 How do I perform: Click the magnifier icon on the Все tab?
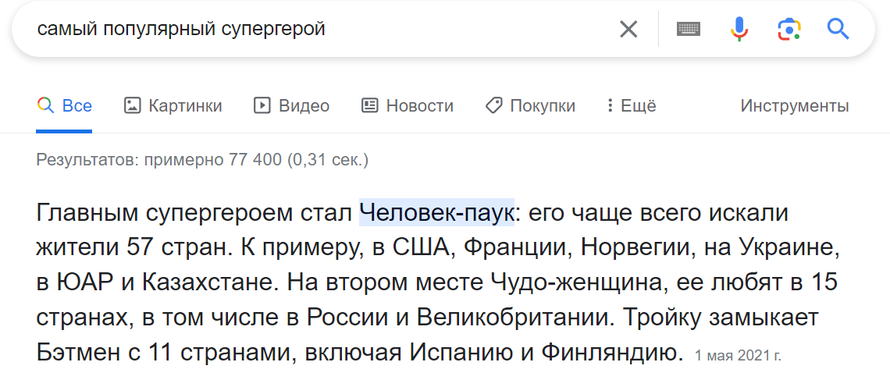click(x=44, y=105)
